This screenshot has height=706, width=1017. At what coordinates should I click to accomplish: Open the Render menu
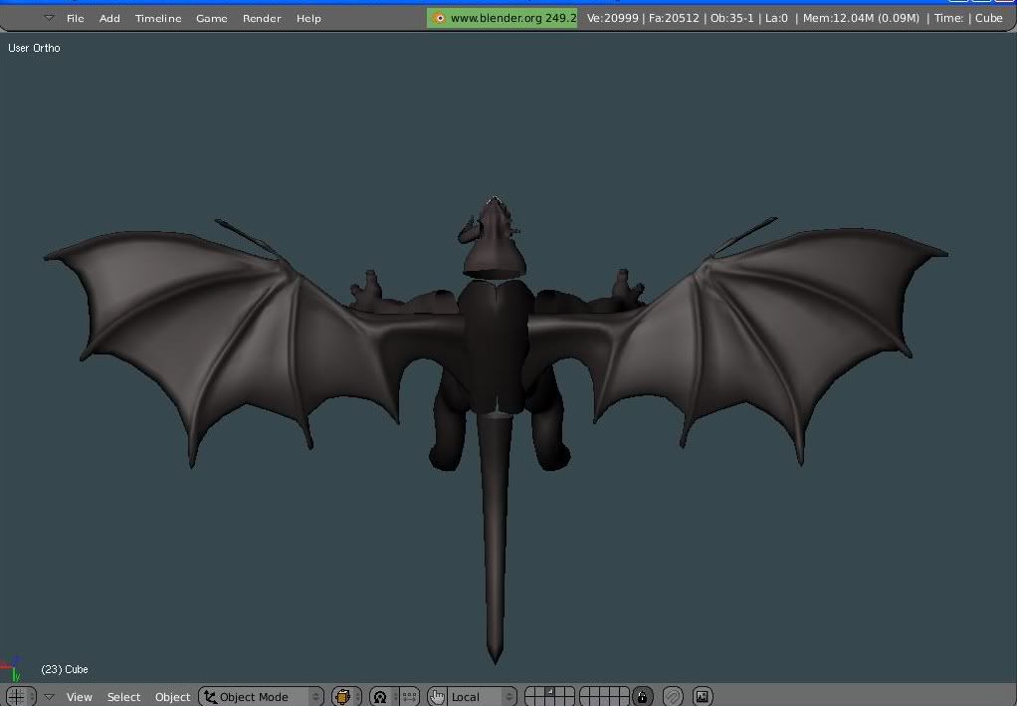[x=262, y=18]
